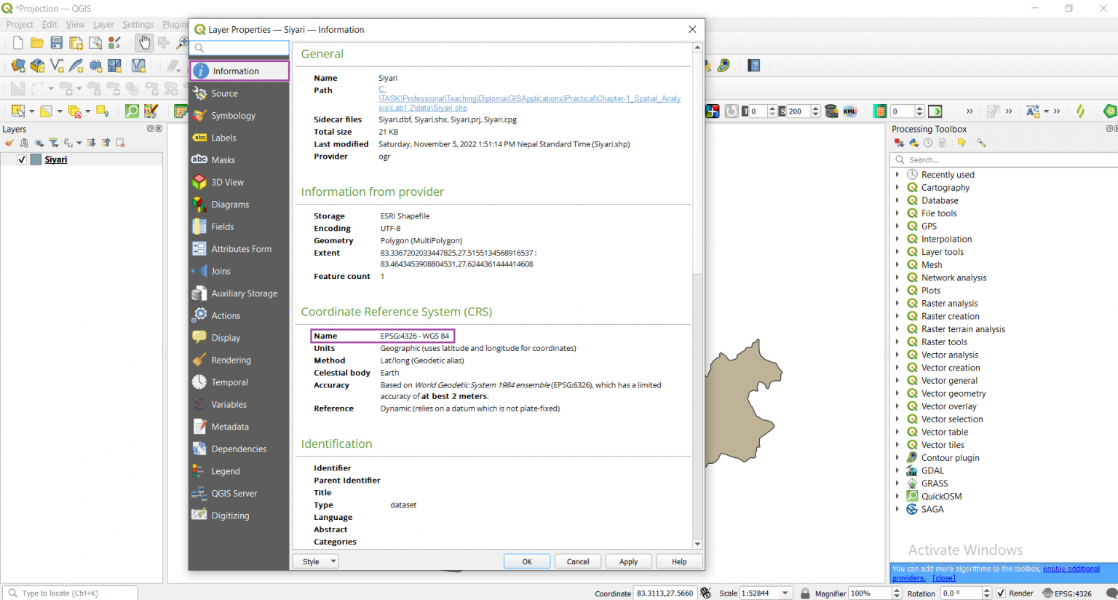This screenshot has width=1118, height=600.
Task: Create a new print layout
Action: pyautogui.click(x=76, y=42)
